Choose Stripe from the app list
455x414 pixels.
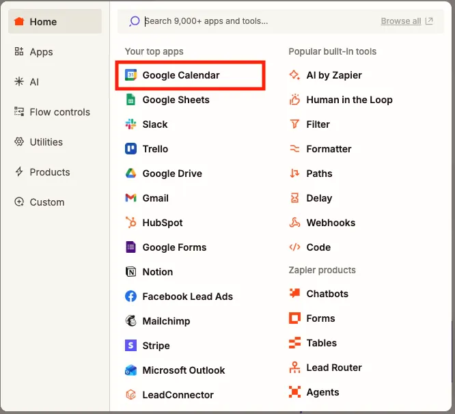(156, 346)
